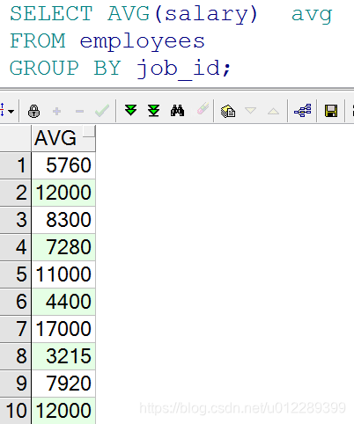This screenshot has height=424, width=354.
Task: Select the cell with value 11000
Action: coord(63,274)
